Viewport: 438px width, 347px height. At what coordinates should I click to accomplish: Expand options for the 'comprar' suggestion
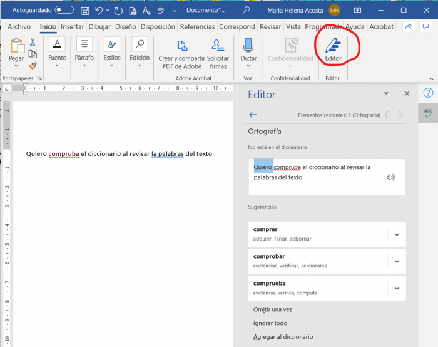tap(396, 234)
